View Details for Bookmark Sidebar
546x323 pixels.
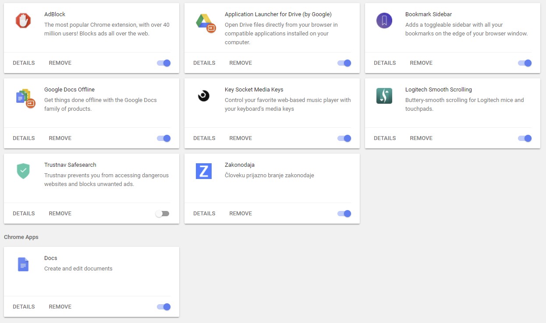click(x=385, y=63)
